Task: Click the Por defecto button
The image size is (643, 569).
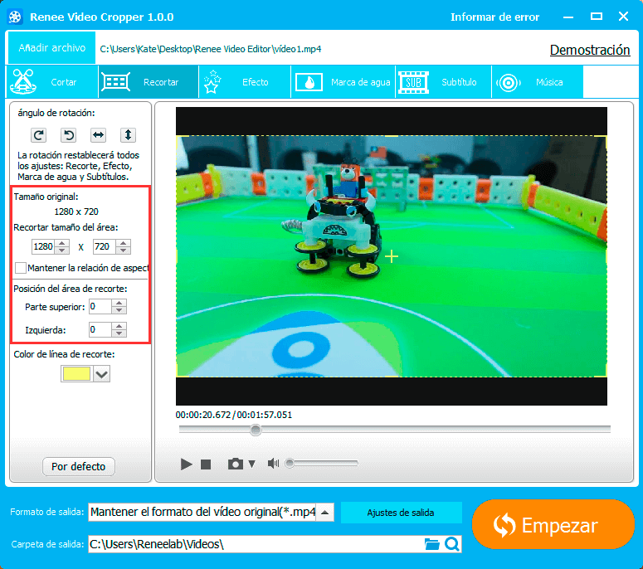Action: [x=78, y=466]
